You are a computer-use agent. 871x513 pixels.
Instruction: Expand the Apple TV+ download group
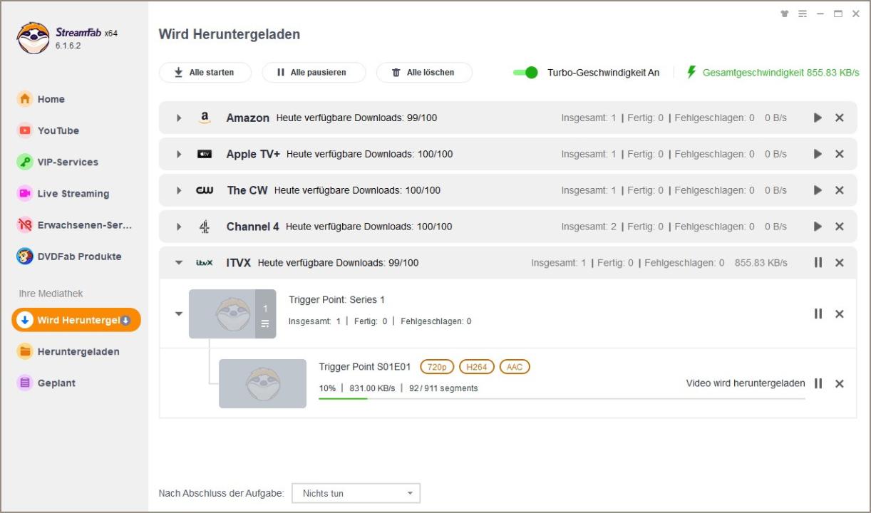tap(179, 154)
